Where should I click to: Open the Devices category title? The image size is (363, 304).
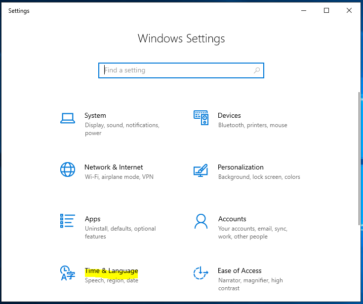pos(229,115)
